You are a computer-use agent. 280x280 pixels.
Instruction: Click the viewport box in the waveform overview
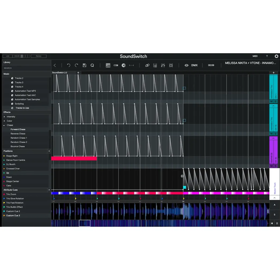pos(85,223)
